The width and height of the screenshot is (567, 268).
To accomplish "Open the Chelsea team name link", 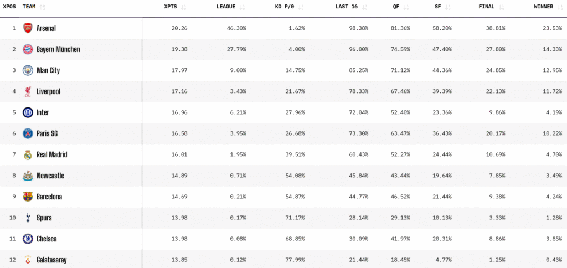I will [47, 239].
